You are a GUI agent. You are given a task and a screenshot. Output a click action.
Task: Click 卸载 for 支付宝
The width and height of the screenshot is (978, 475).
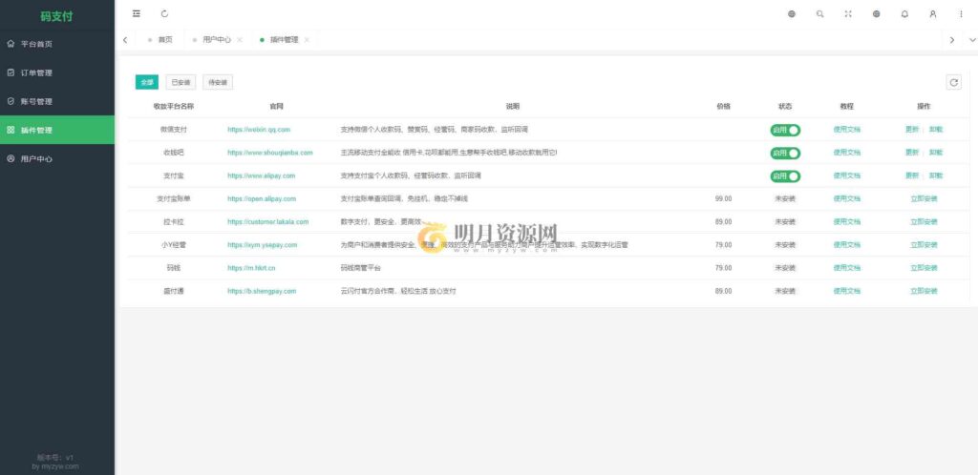936,176
